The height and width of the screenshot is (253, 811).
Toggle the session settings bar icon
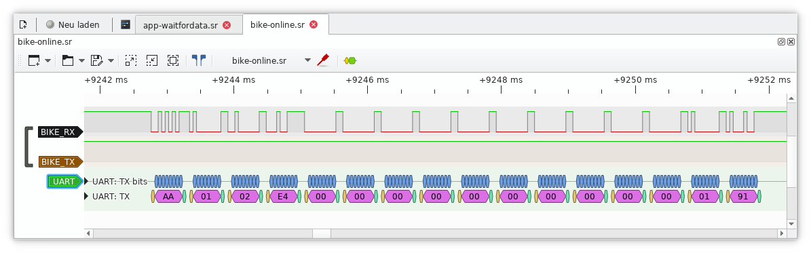125,24
